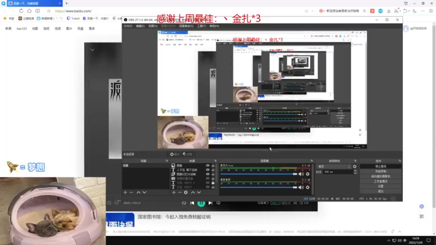The image size is (436, 245).
Task: Open scene transition properties gear
Action: [x=355, y=167]
